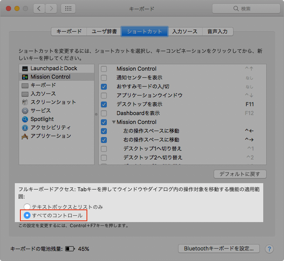Collapse the Mission Control disclosure triangle
Viewport: 284px width, 261px height.
pyautogui.click(x=114, y=122)
